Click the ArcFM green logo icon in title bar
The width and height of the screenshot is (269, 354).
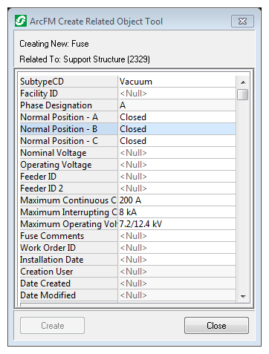click(x=21, y=21)
